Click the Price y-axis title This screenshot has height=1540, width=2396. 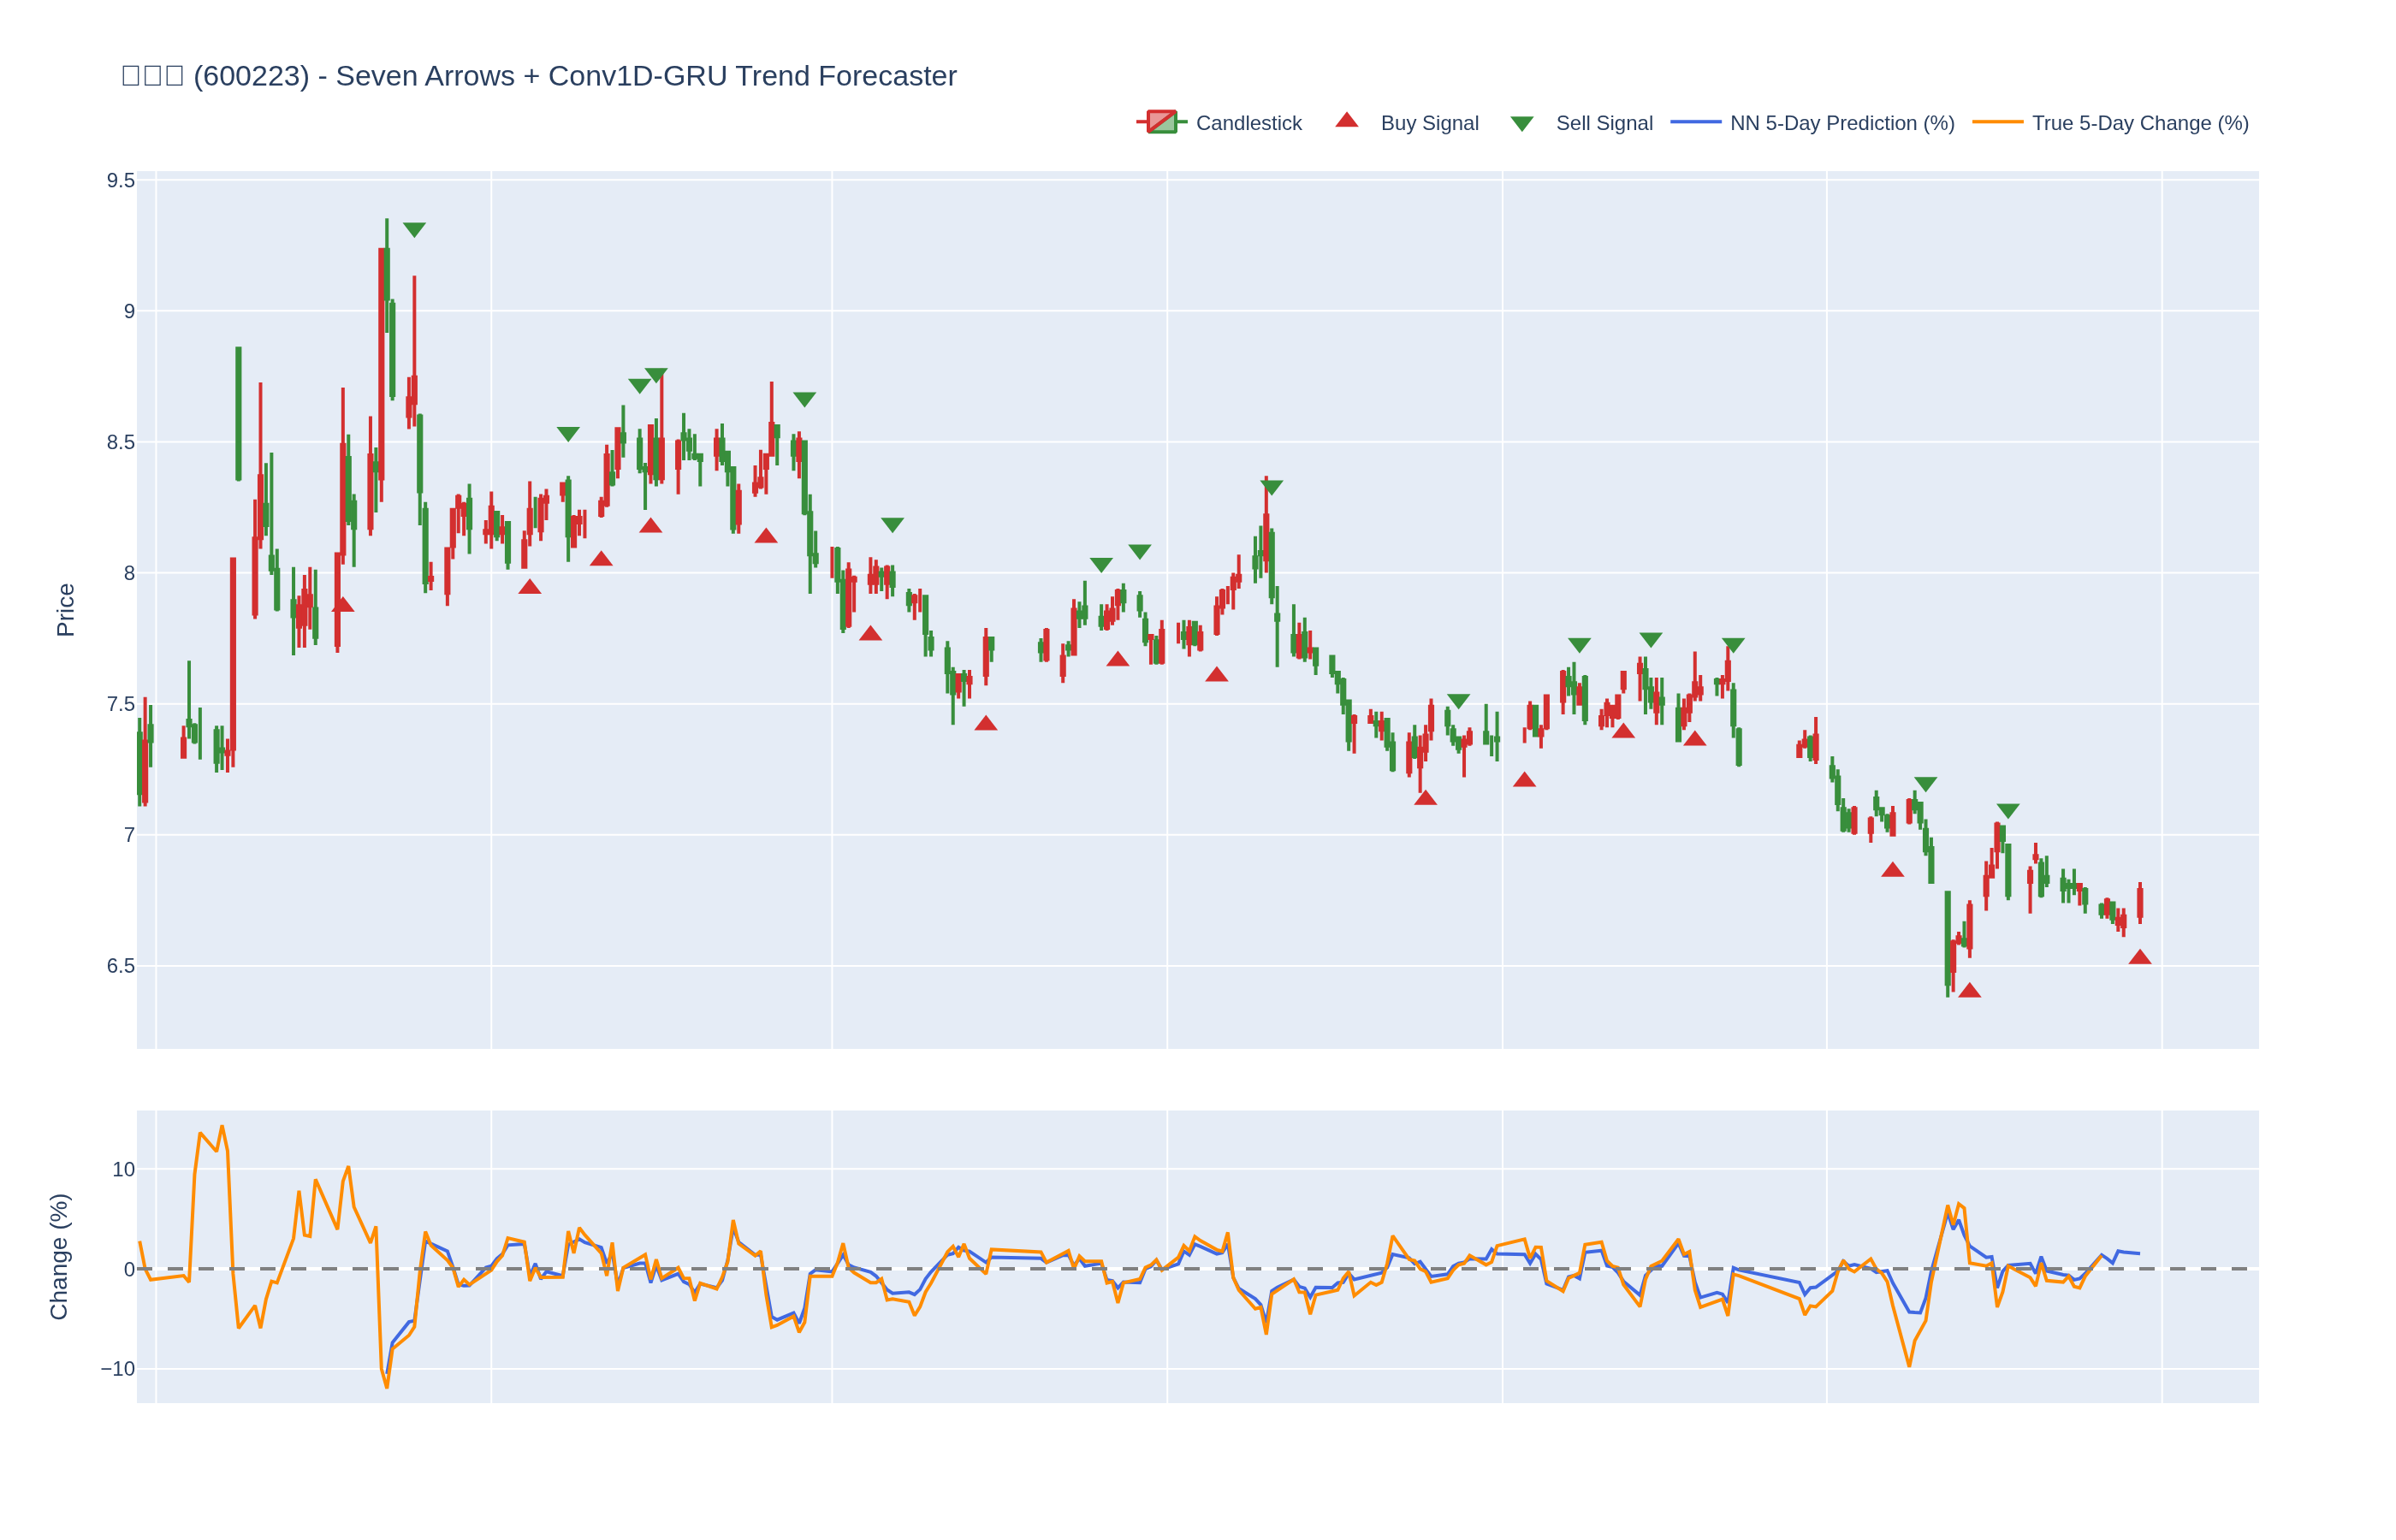(x=65, y=609)
